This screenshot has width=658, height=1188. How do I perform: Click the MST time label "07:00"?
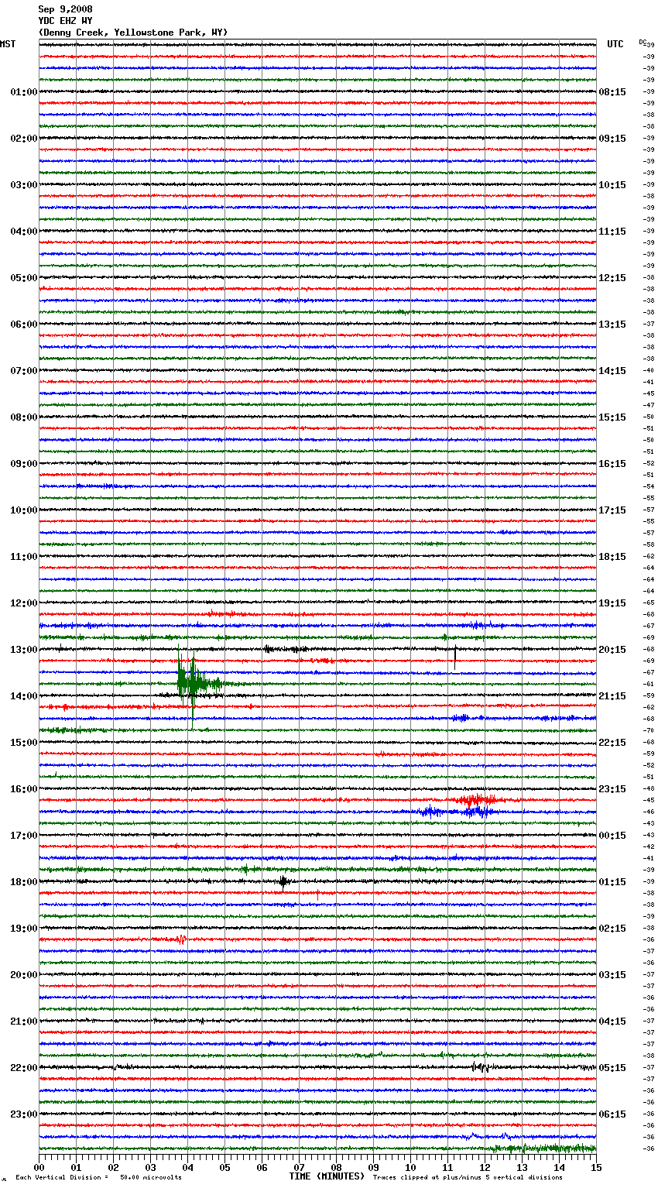(x=24, y=371)
